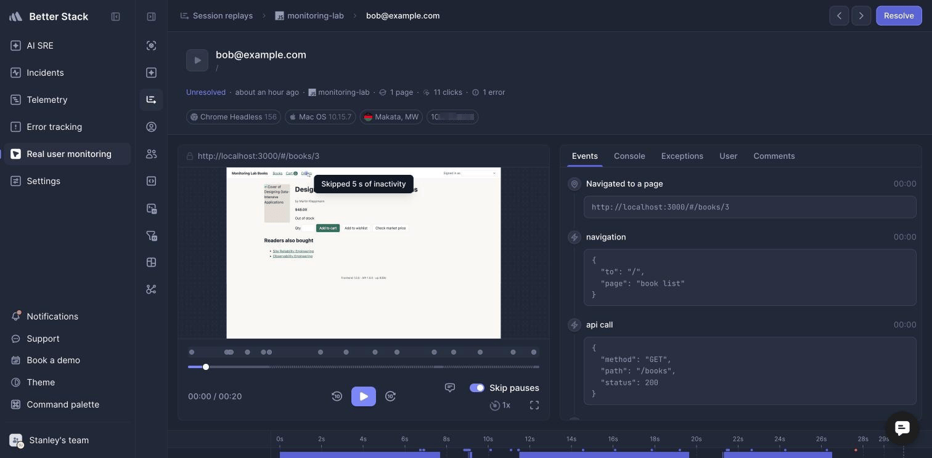Screen dimensions: 932x458
Task: Open the user groups icon
Action: [151, 154]
